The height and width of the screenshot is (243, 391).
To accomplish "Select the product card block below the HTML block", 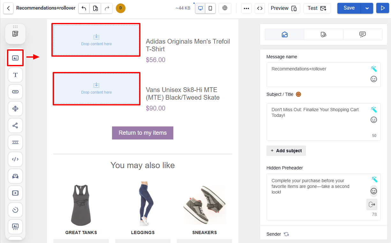I will coord(15,176).
